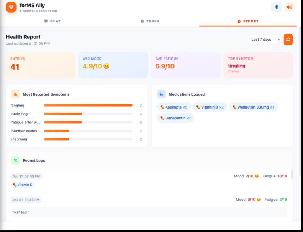Select the Gabapentin ×1 medication chip

(x=175, y=118)
